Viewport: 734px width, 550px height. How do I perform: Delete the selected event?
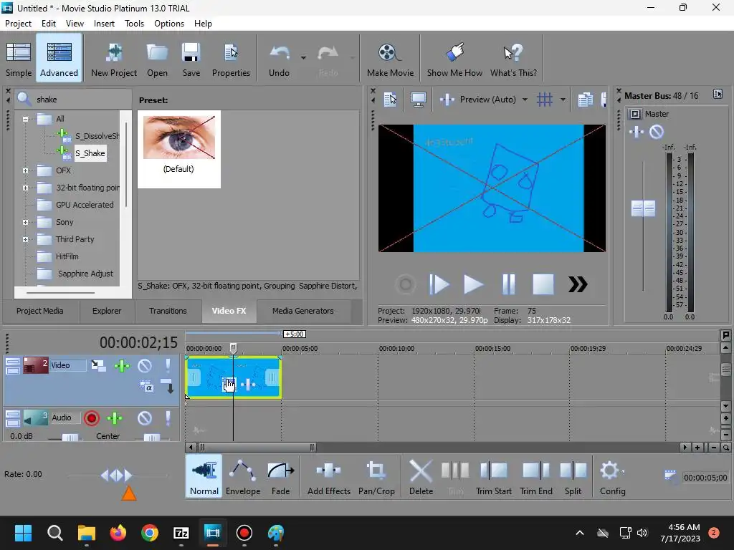click(421, 478)
